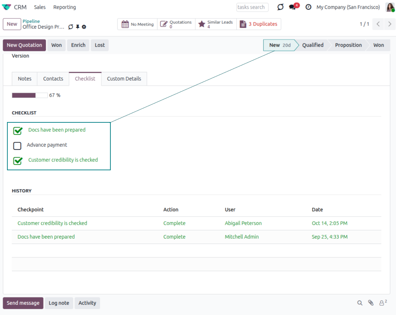The image size is (396, 315).
Task: Open the 3 Duplicates smart button
Action: [259, 24]
